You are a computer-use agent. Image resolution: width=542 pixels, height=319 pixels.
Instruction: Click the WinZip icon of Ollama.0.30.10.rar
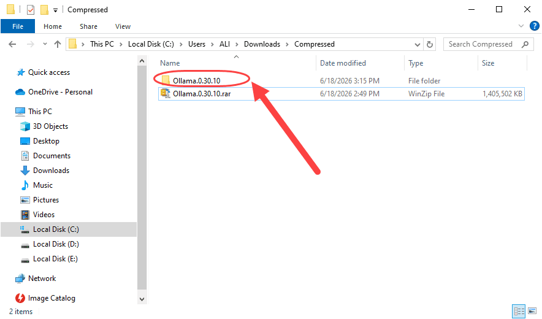[x=166, y=93]
